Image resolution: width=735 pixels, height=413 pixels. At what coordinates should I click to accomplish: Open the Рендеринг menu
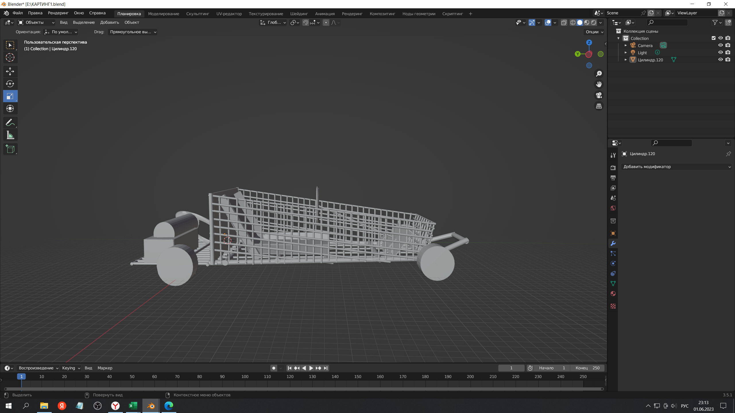pos(58,13)
